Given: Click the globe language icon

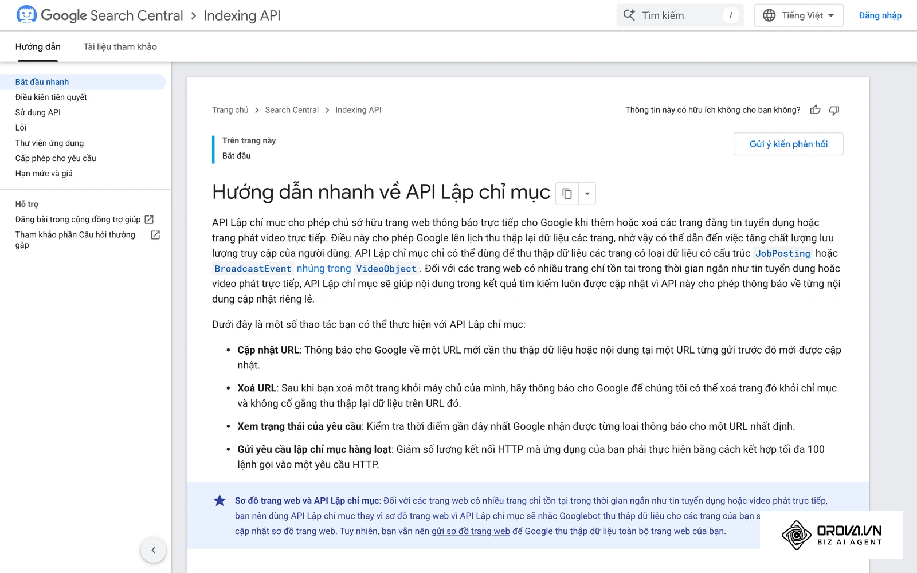Looking at the screenshot, I should click(769, 15).
